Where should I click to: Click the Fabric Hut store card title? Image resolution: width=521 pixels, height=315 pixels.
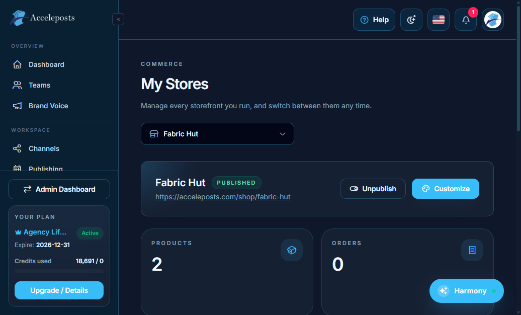[x=181, y=183]
